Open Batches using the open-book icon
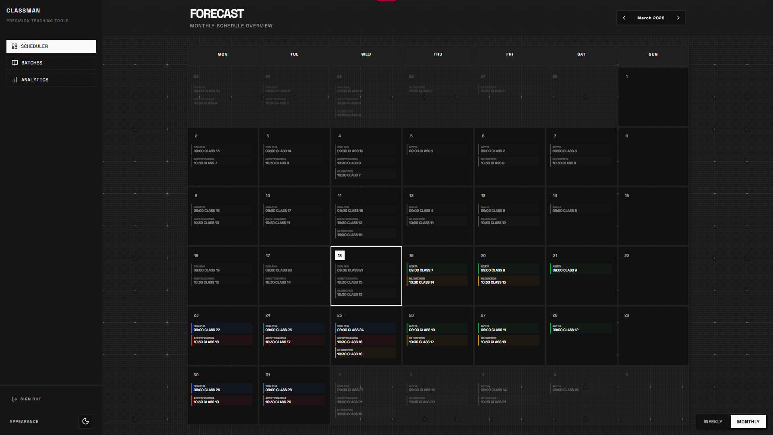The height and width of the screenshot is (435, 773). [x=15, y=63]
